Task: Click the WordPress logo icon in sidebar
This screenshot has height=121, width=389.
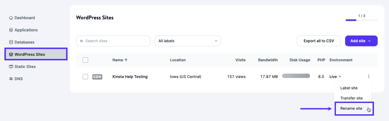Action: (x=11, y=54)
